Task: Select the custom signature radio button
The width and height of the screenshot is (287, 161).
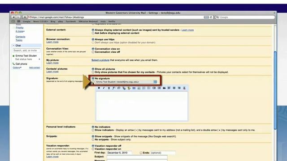Action: click(x=93, y=82)
